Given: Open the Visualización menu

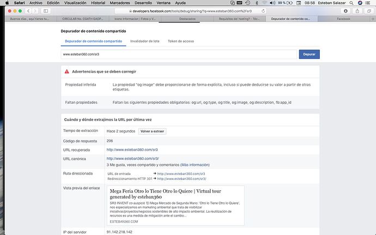Looking at the screenshot, I should [75, 3].
